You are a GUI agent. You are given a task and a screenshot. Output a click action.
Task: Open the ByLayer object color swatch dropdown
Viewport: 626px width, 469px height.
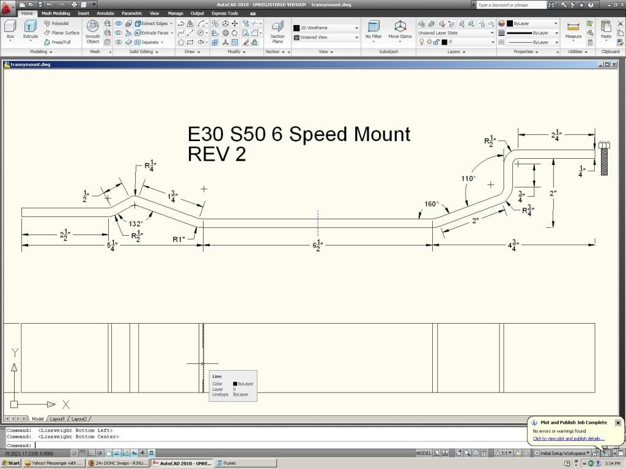[x=532, y=24]
